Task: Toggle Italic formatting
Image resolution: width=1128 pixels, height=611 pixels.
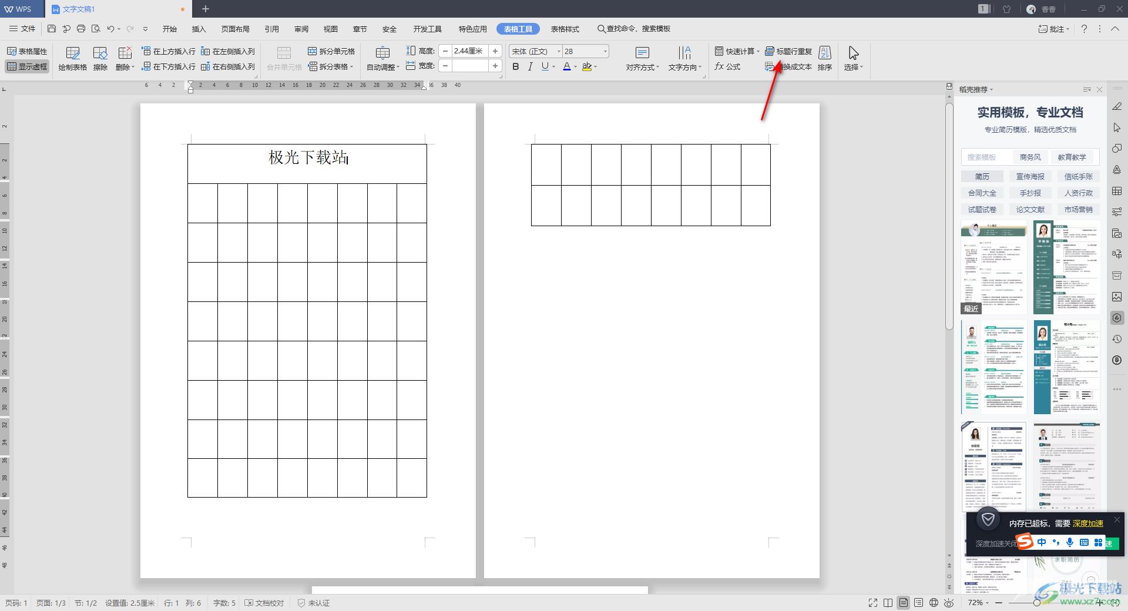Action: click(530, 66)
